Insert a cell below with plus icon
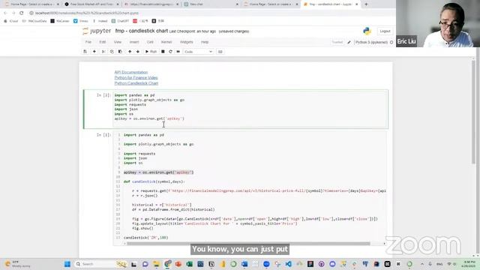Screen dimensions: 480x270 point(94,52)
